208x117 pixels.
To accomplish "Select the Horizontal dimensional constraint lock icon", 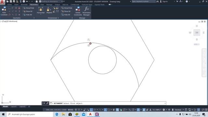I will [x=41, y=9].
